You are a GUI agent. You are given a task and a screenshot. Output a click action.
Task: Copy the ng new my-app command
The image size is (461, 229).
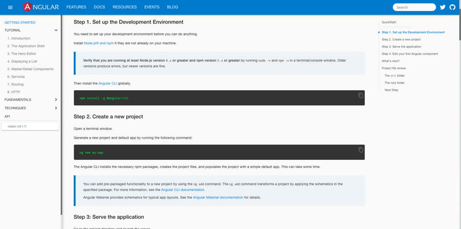coord(361,150)
